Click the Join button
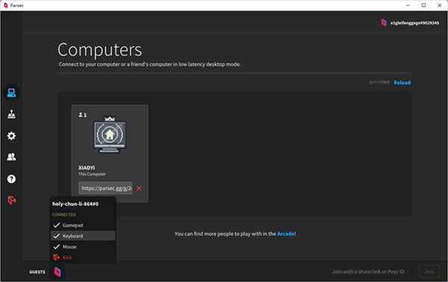This screenshot has width=448, height=282. tap(429, 272)
